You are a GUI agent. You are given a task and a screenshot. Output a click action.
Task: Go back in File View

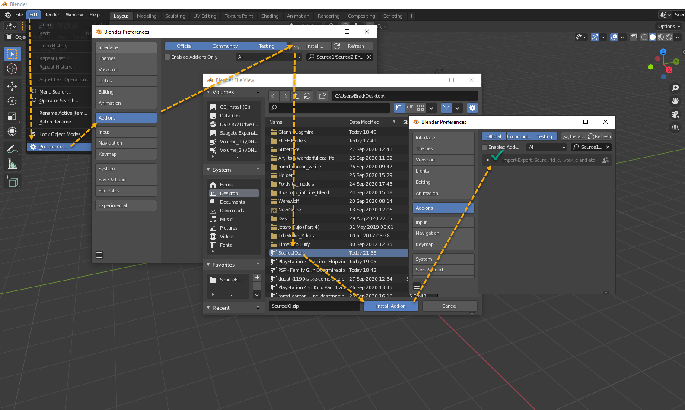[x=274, y=96]
